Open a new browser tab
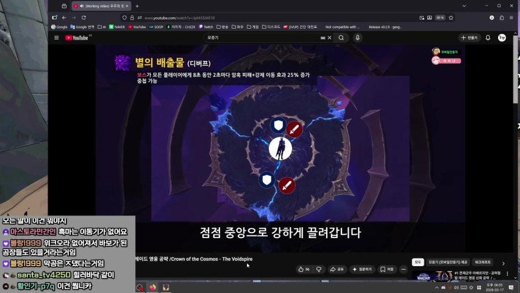The height and width of the screenshot is (293, 520). (137, 6)
